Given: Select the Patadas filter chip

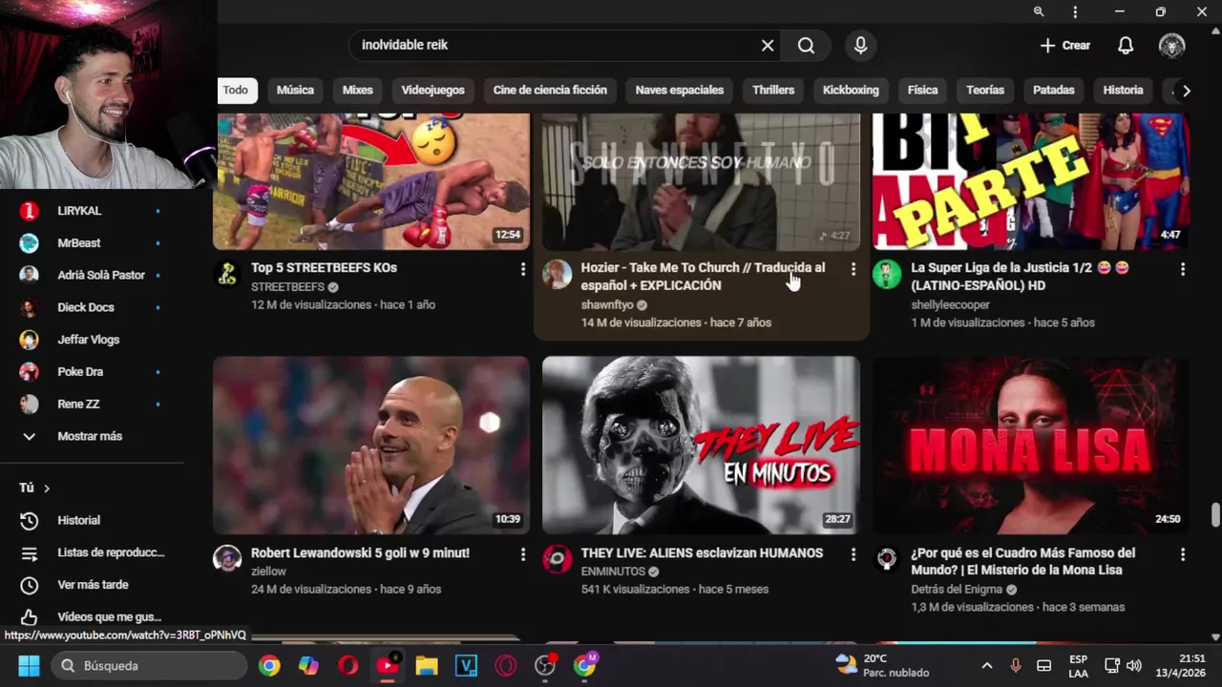Looking at the screenshot, I should point(1054,90).
